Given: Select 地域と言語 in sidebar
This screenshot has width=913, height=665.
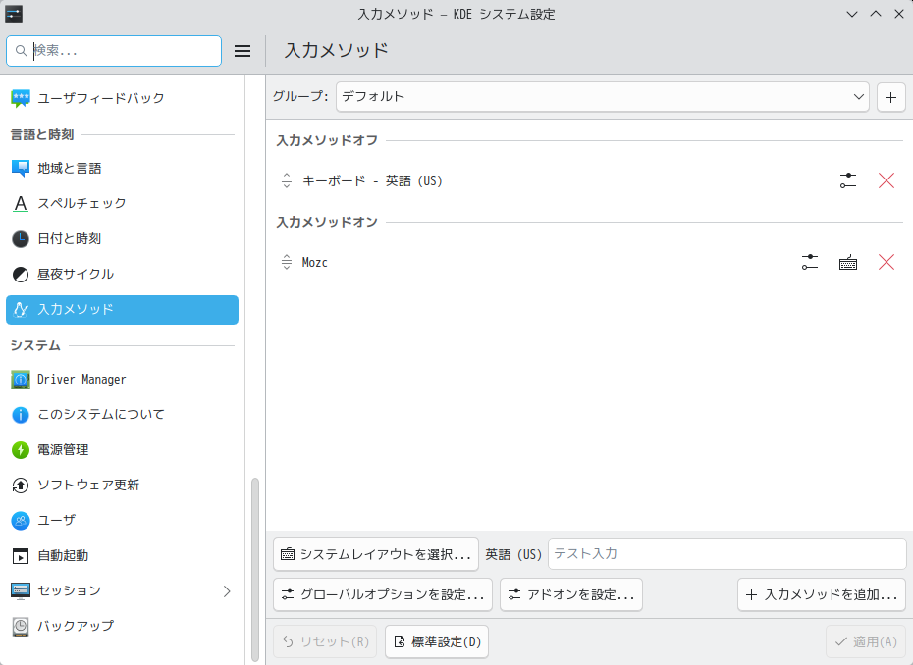Looking at the screenshot, I should 123,169.
